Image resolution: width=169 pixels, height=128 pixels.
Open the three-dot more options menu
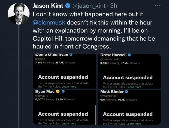[x=158, y=6]
